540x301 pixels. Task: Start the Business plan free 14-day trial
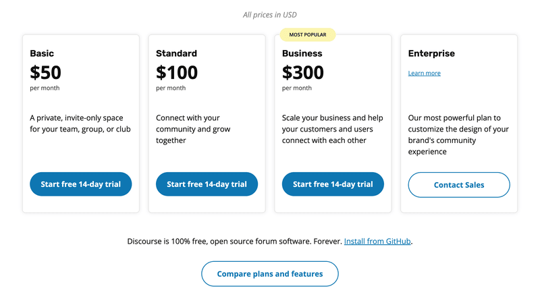point(333,184)
